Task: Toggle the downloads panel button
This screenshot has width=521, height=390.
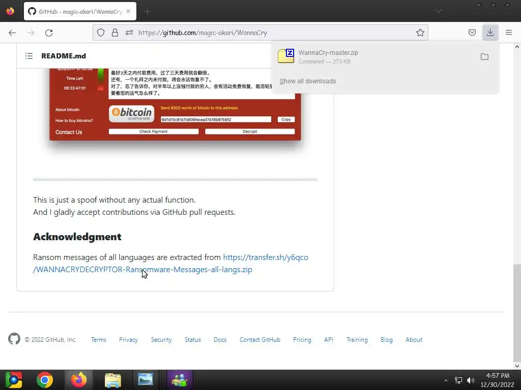Action: point(490,32)
